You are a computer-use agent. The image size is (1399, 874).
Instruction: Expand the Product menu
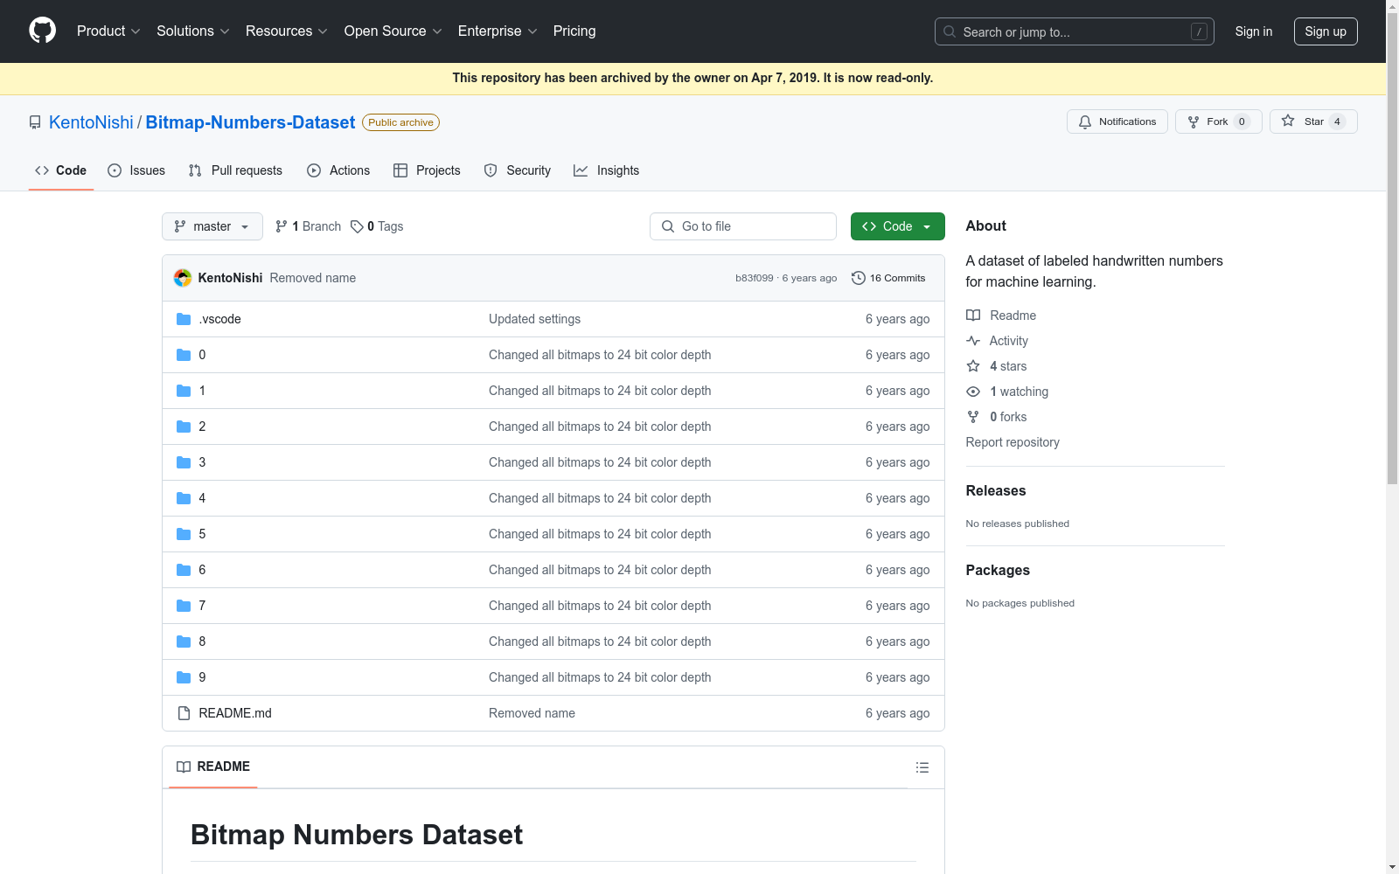[108, 31]
